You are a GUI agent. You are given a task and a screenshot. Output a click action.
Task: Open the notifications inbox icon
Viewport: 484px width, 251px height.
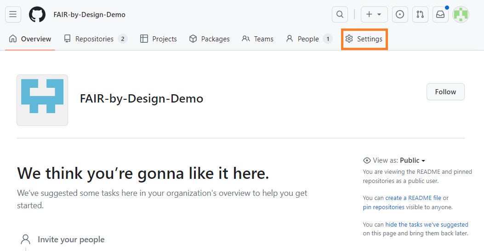440,15
